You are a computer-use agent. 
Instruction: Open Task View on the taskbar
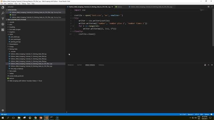[13, 118]
